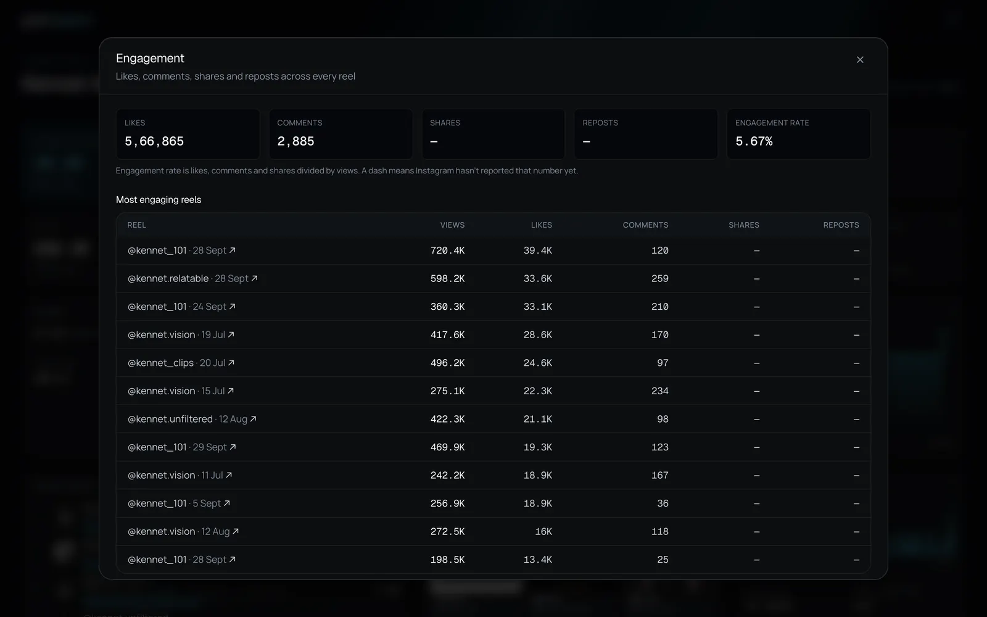Click the comments count 36

(663, 503)
